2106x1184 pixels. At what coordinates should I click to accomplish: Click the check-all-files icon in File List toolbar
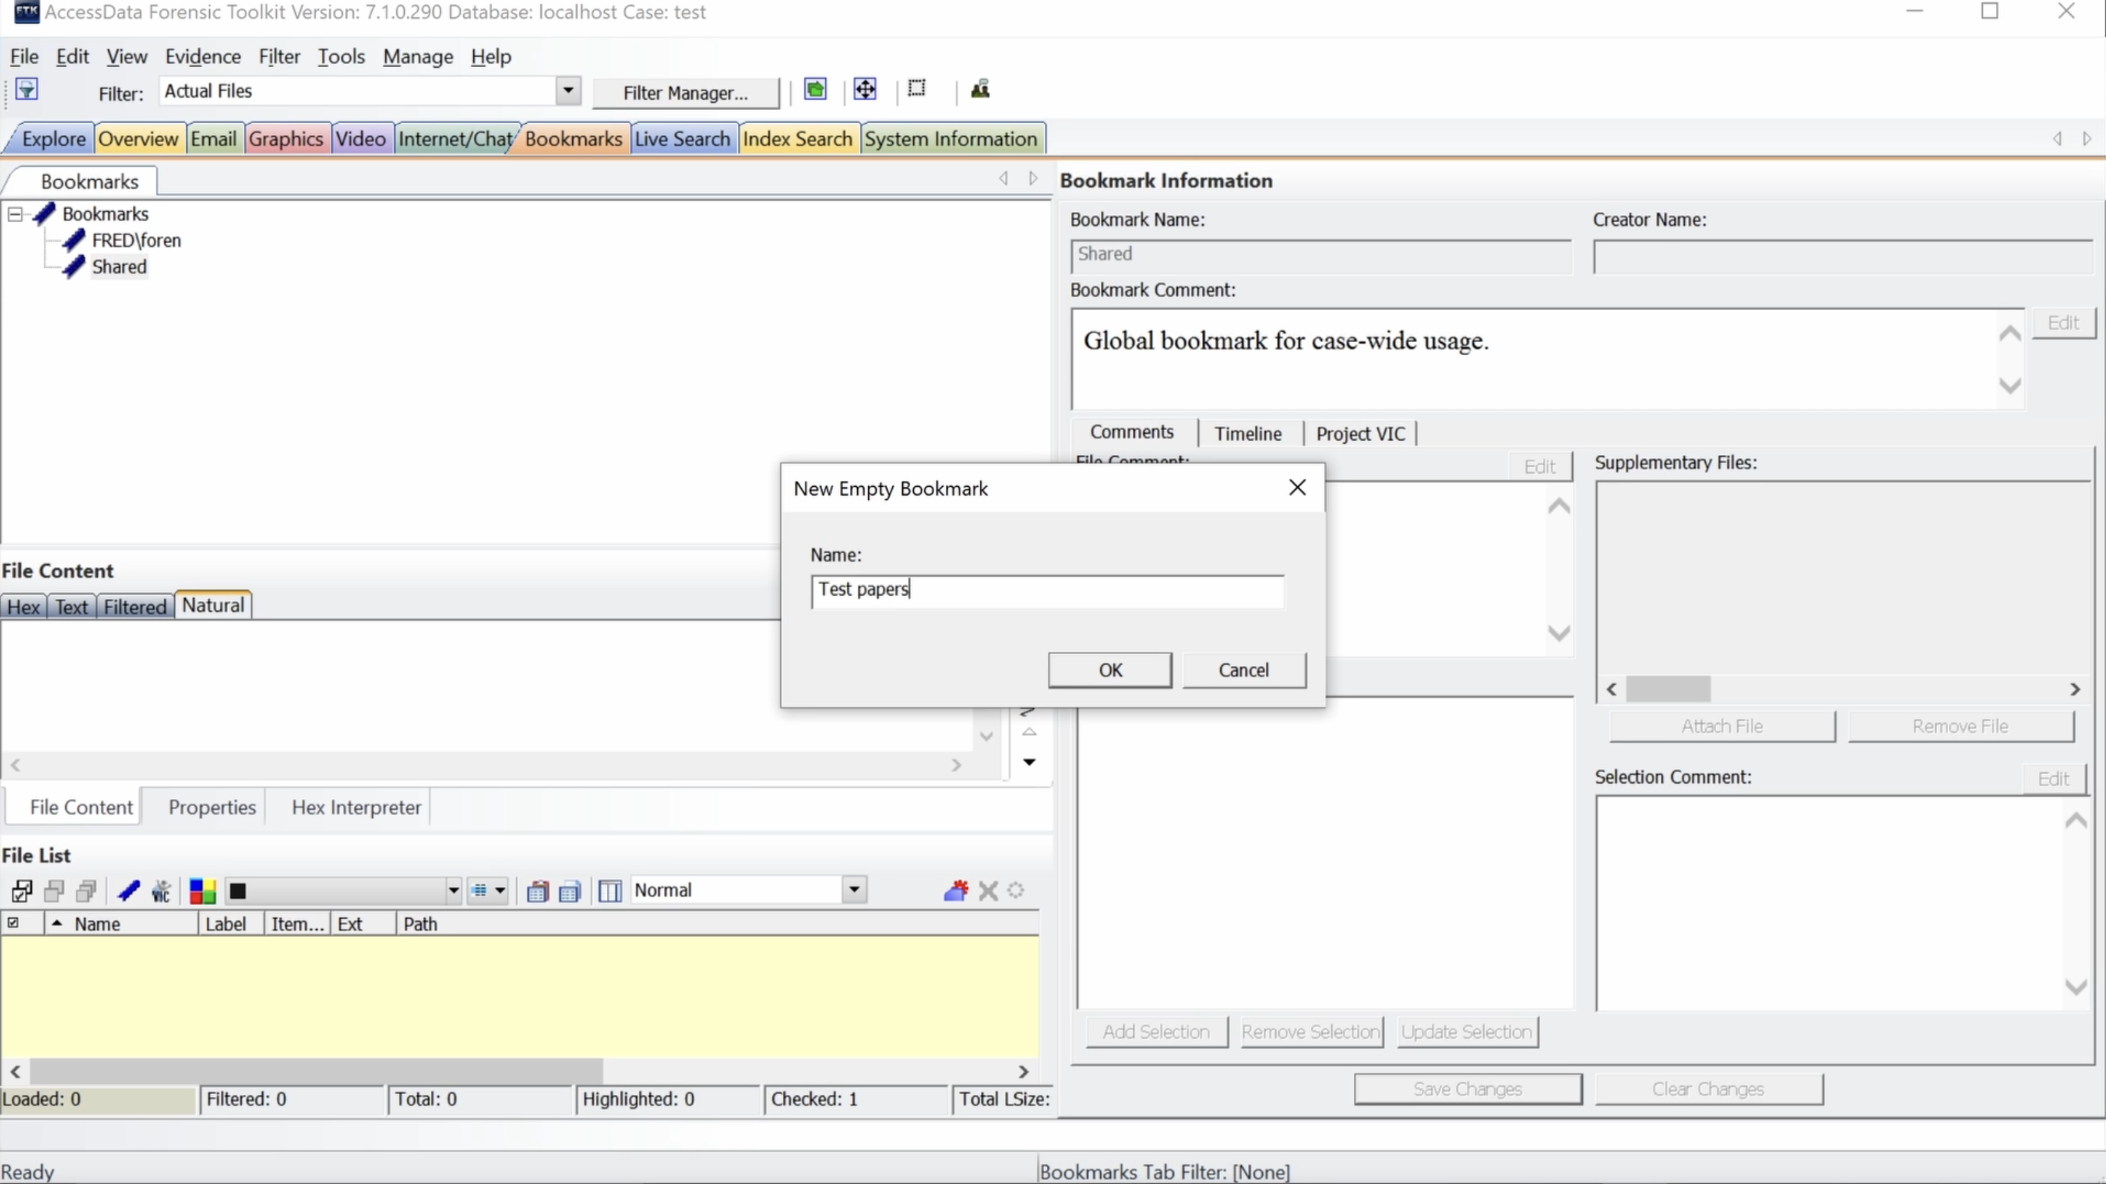coord(22,891)
